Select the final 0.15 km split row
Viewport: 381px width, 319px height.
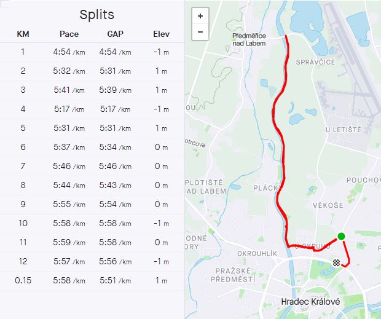click(92, 281)
